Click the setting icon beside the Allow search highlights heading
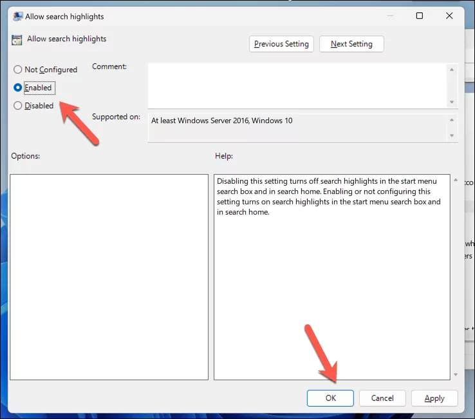 click(17, 39)
